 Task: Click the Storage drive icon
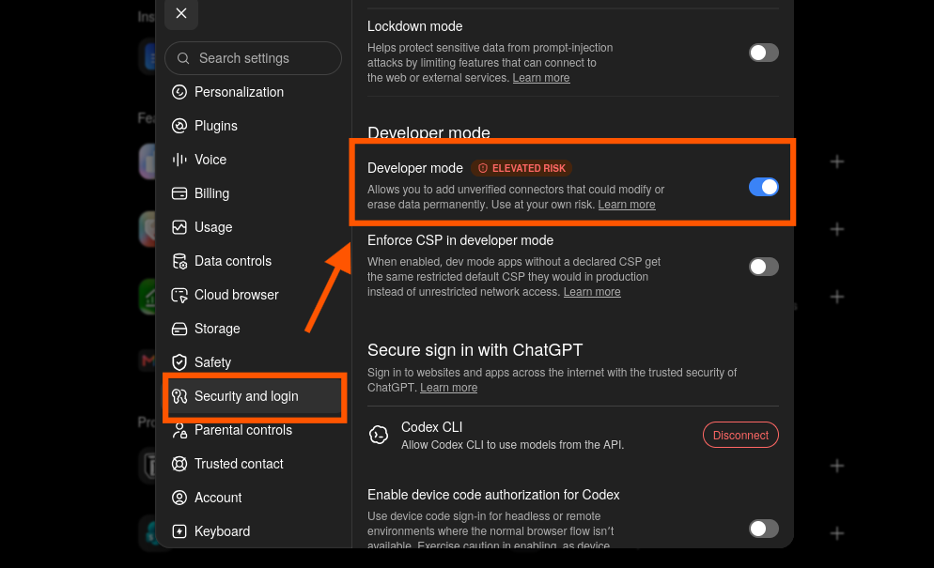point(179,329)
